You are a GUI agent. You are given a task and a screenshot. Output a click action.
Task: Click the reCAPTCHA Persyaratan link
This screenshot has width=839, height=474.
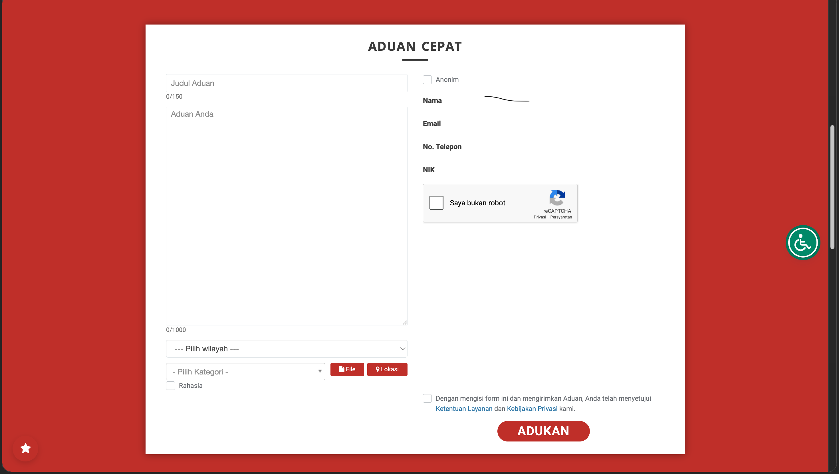[x=561, y=217]
